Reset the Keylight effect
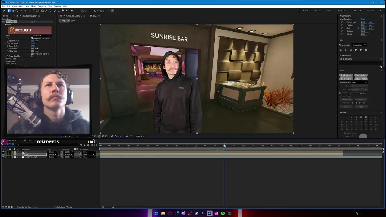Image resolution: width=386 pixels, height=217 pixels. [x=33, y=22]
